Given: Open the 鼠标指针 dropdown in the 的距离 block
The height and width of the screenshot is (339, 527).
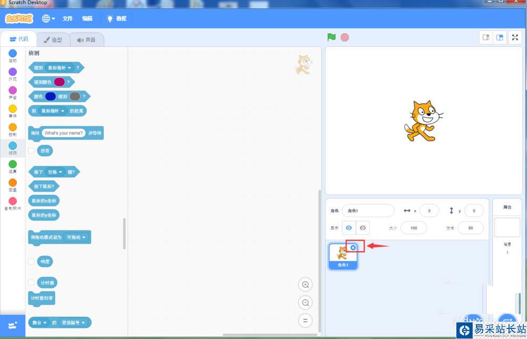Looking at the screenshot, I should tap(53, 111).
